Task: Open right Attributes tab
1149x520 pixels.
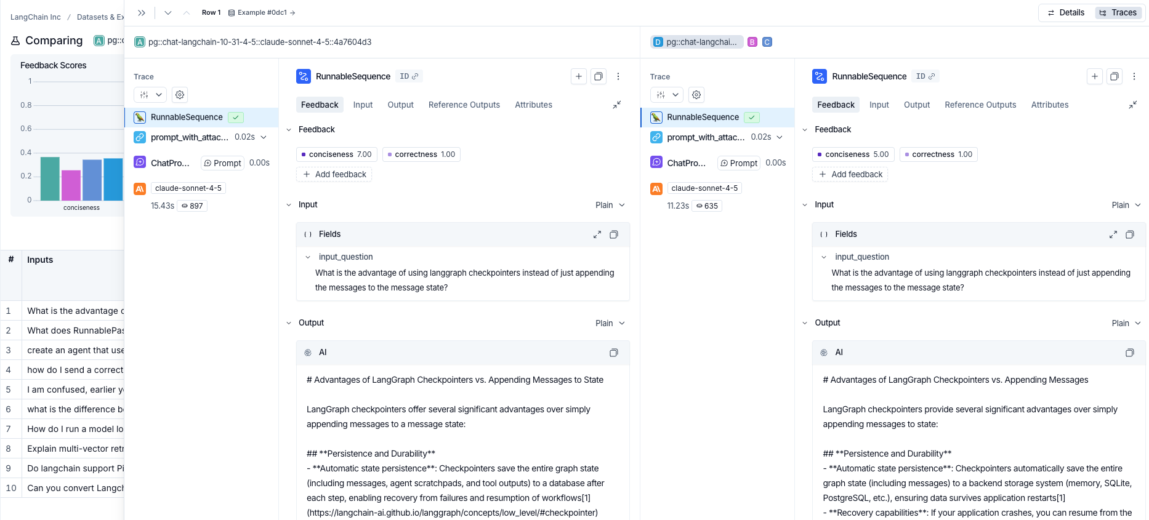Action: (1050, 105)
